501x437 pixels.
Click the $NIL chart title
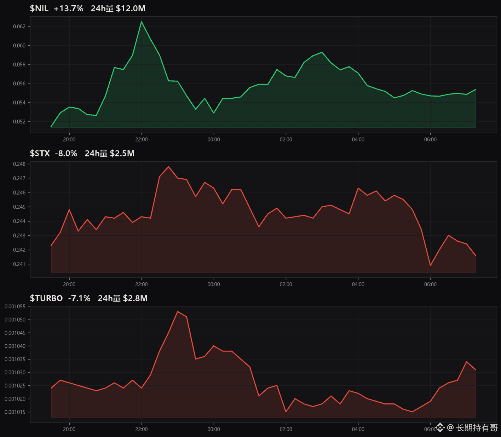[x=39, y=8]
